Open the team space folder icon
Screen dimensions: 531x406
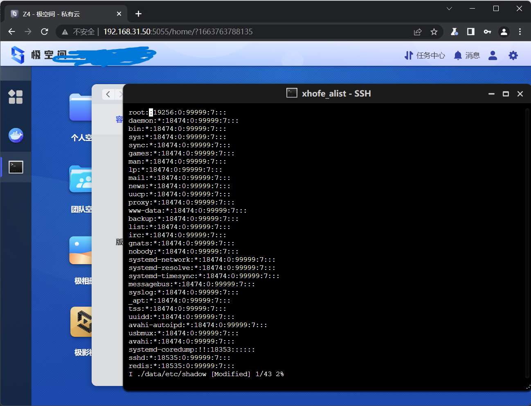tap(81, 179)
